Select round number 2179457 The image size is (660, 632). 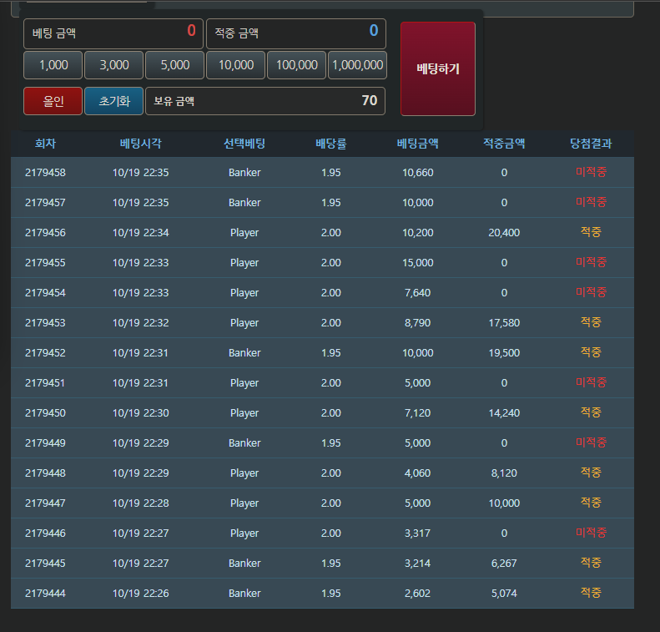click(x=45, y=203)
